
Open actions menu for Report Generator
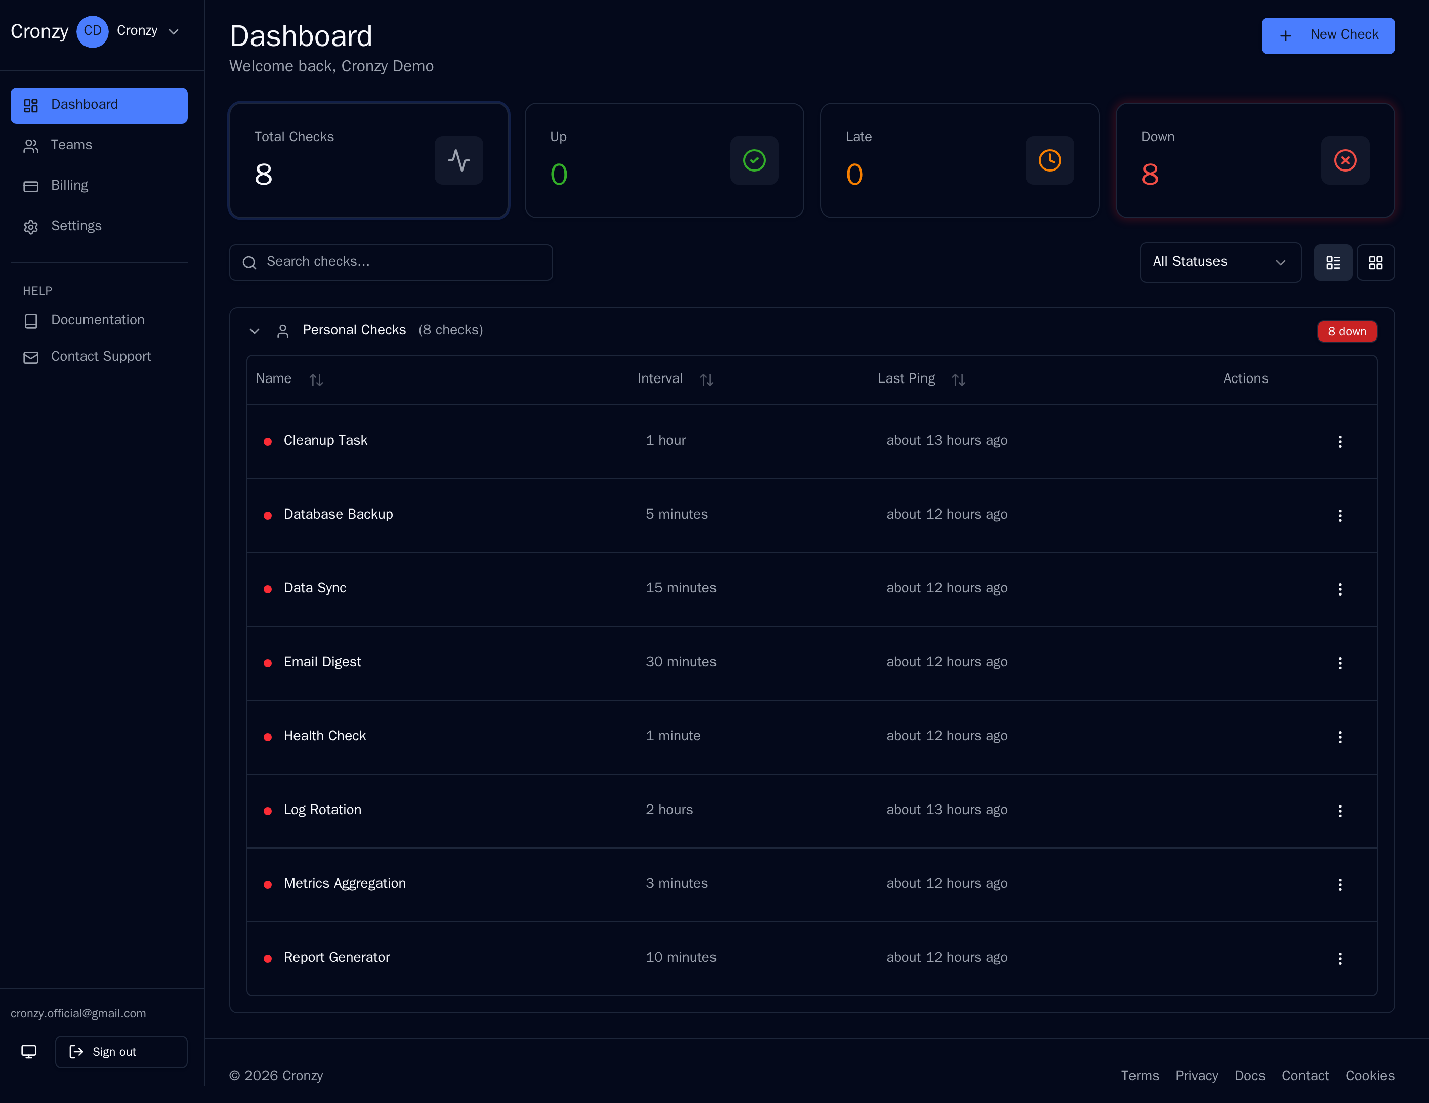pyautogui.click(x=1339, y=958)
